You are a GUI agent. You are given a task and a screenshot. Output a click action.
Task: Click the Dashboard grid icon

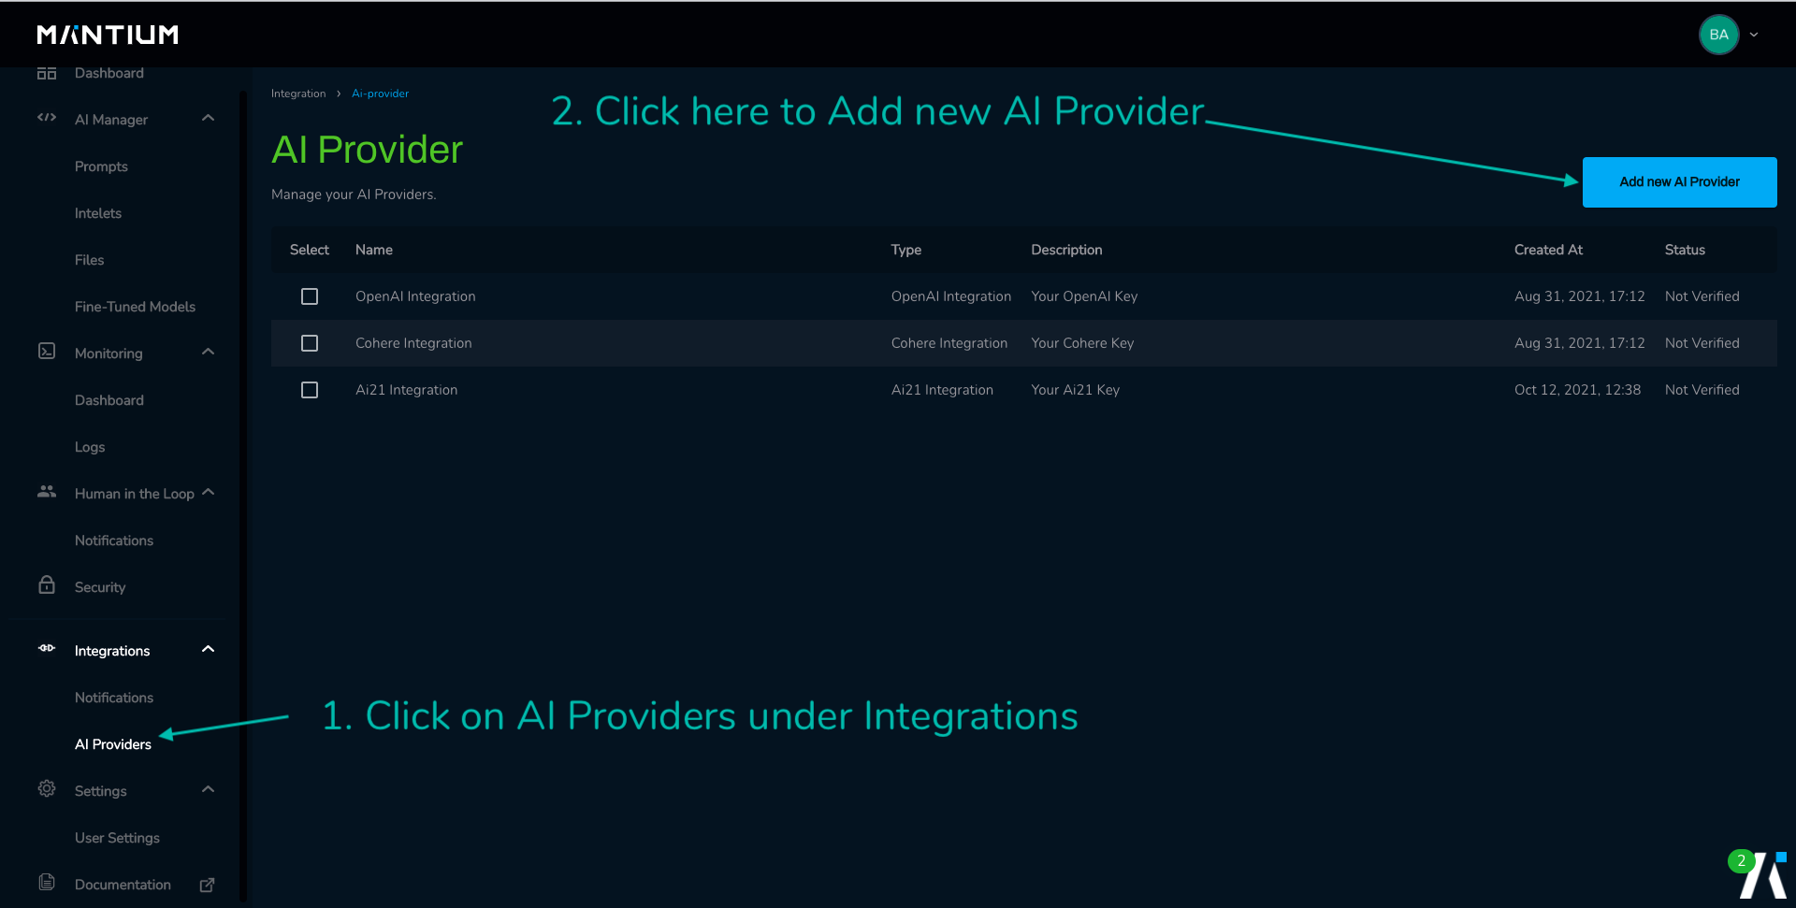coord(47,72)
